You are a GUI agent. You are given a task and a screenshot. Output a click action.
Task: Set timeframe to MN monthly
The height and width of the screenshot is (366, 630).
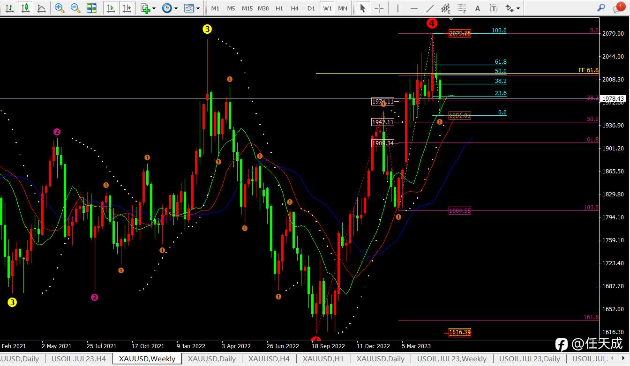[x=343, y=8]
